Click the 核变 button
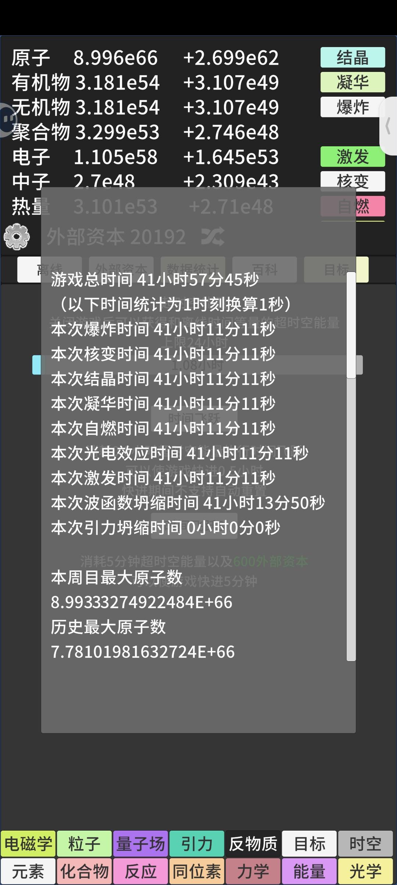The height and width of the screenshot is (885, 397). pos(353,181)
